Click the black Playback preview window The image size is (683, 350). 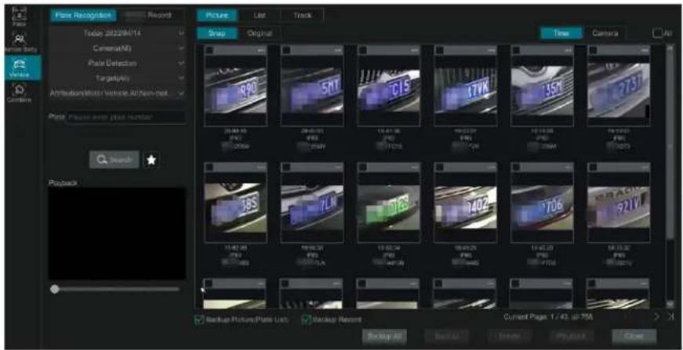point(117,234)
